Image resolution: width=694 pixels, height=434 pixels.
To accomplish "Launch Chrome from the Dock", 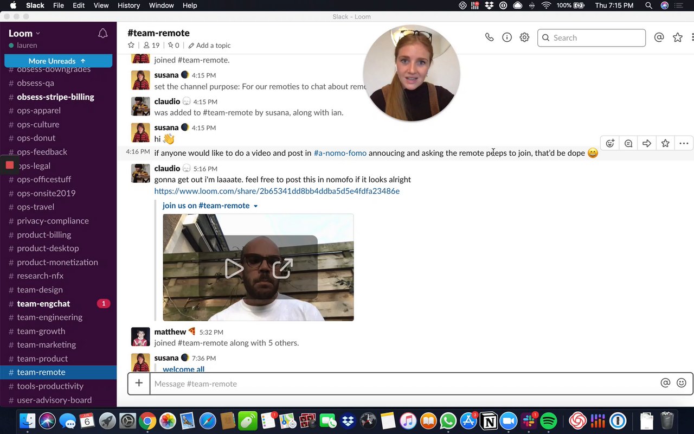I will click(147, 421).
